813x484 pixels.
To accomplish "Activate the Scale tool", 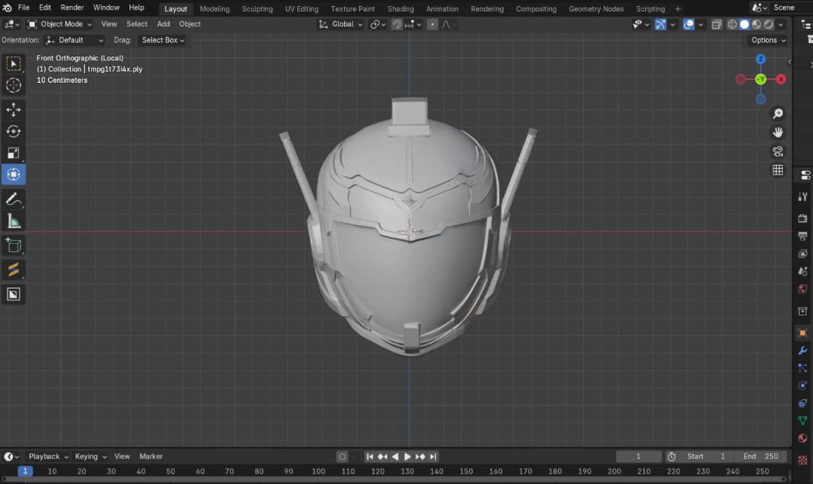I will coord(14,153).
